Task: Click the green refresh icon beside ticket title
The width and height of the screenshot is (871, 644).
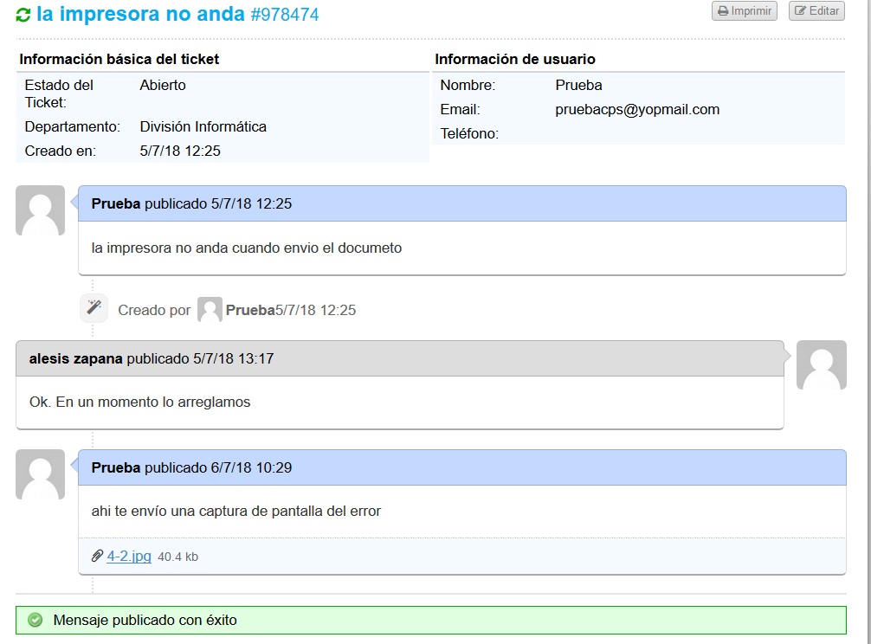Action: 23,15
